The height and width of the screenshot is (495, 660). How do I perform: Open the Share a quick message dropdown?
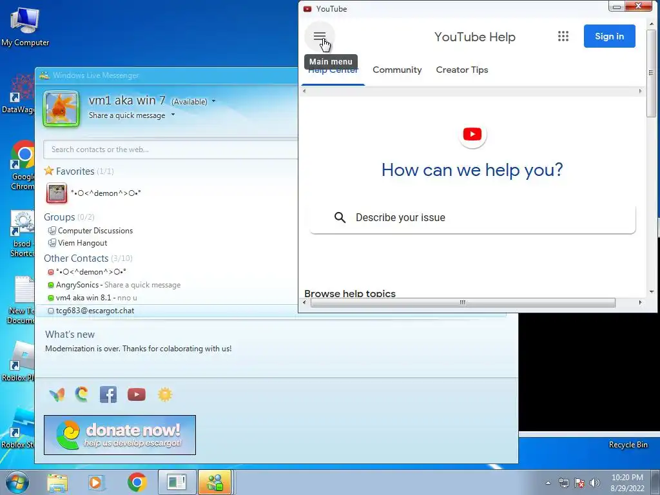point(173,115)
